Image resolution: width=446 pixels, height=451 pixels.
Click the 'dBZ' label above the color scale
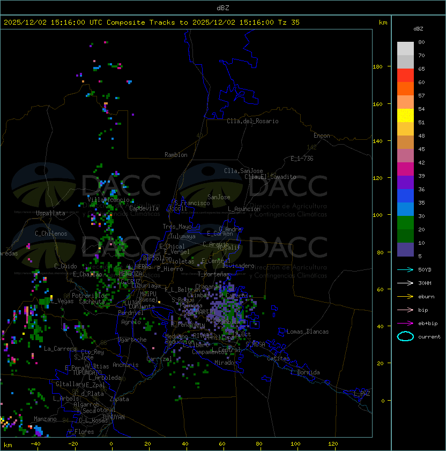[418, 29]
